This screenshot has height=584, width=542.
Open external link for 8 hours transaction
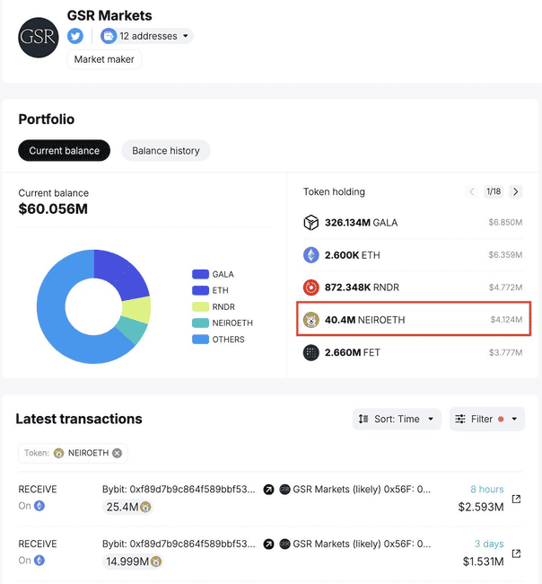coord(516,499)
